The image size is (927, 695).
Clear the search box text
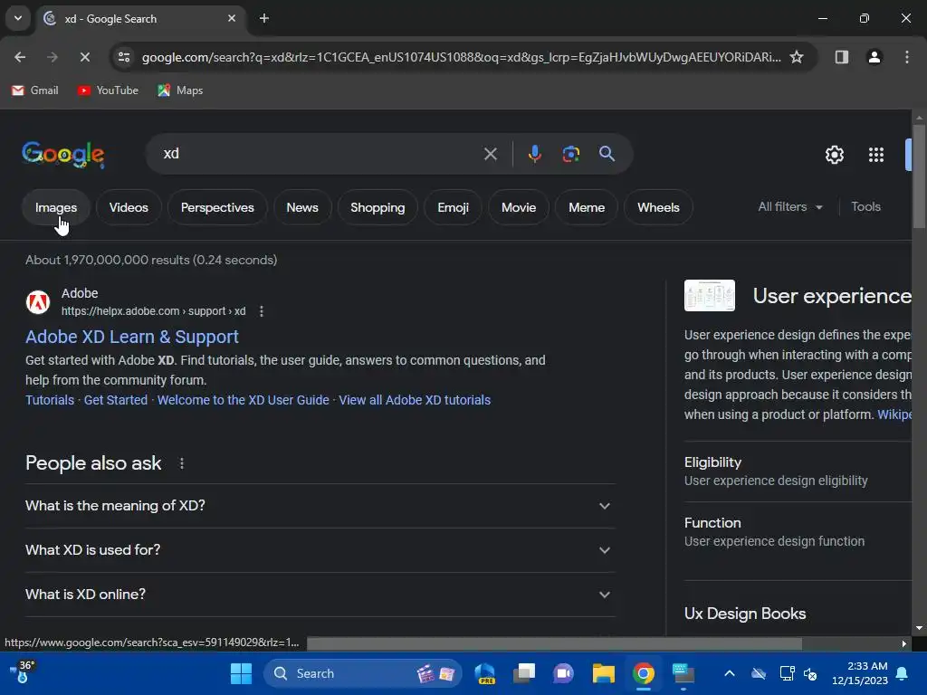490,154
